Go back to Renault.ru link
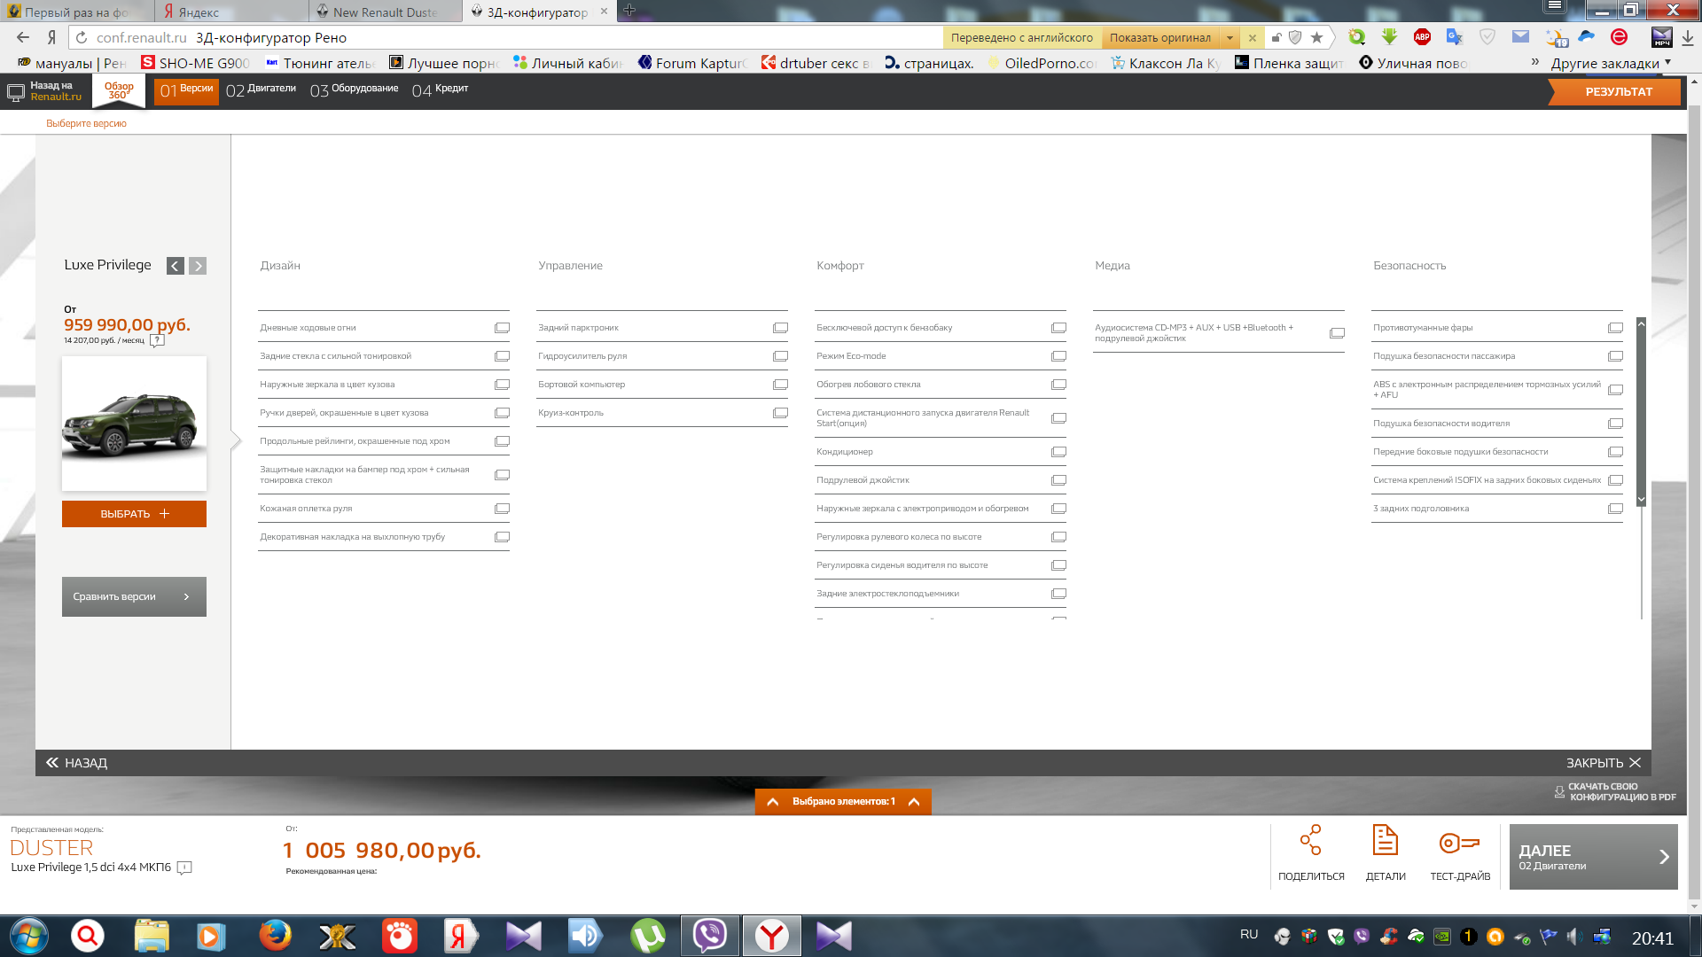Viewport: 1702px width, 957px height. [45, 91]
